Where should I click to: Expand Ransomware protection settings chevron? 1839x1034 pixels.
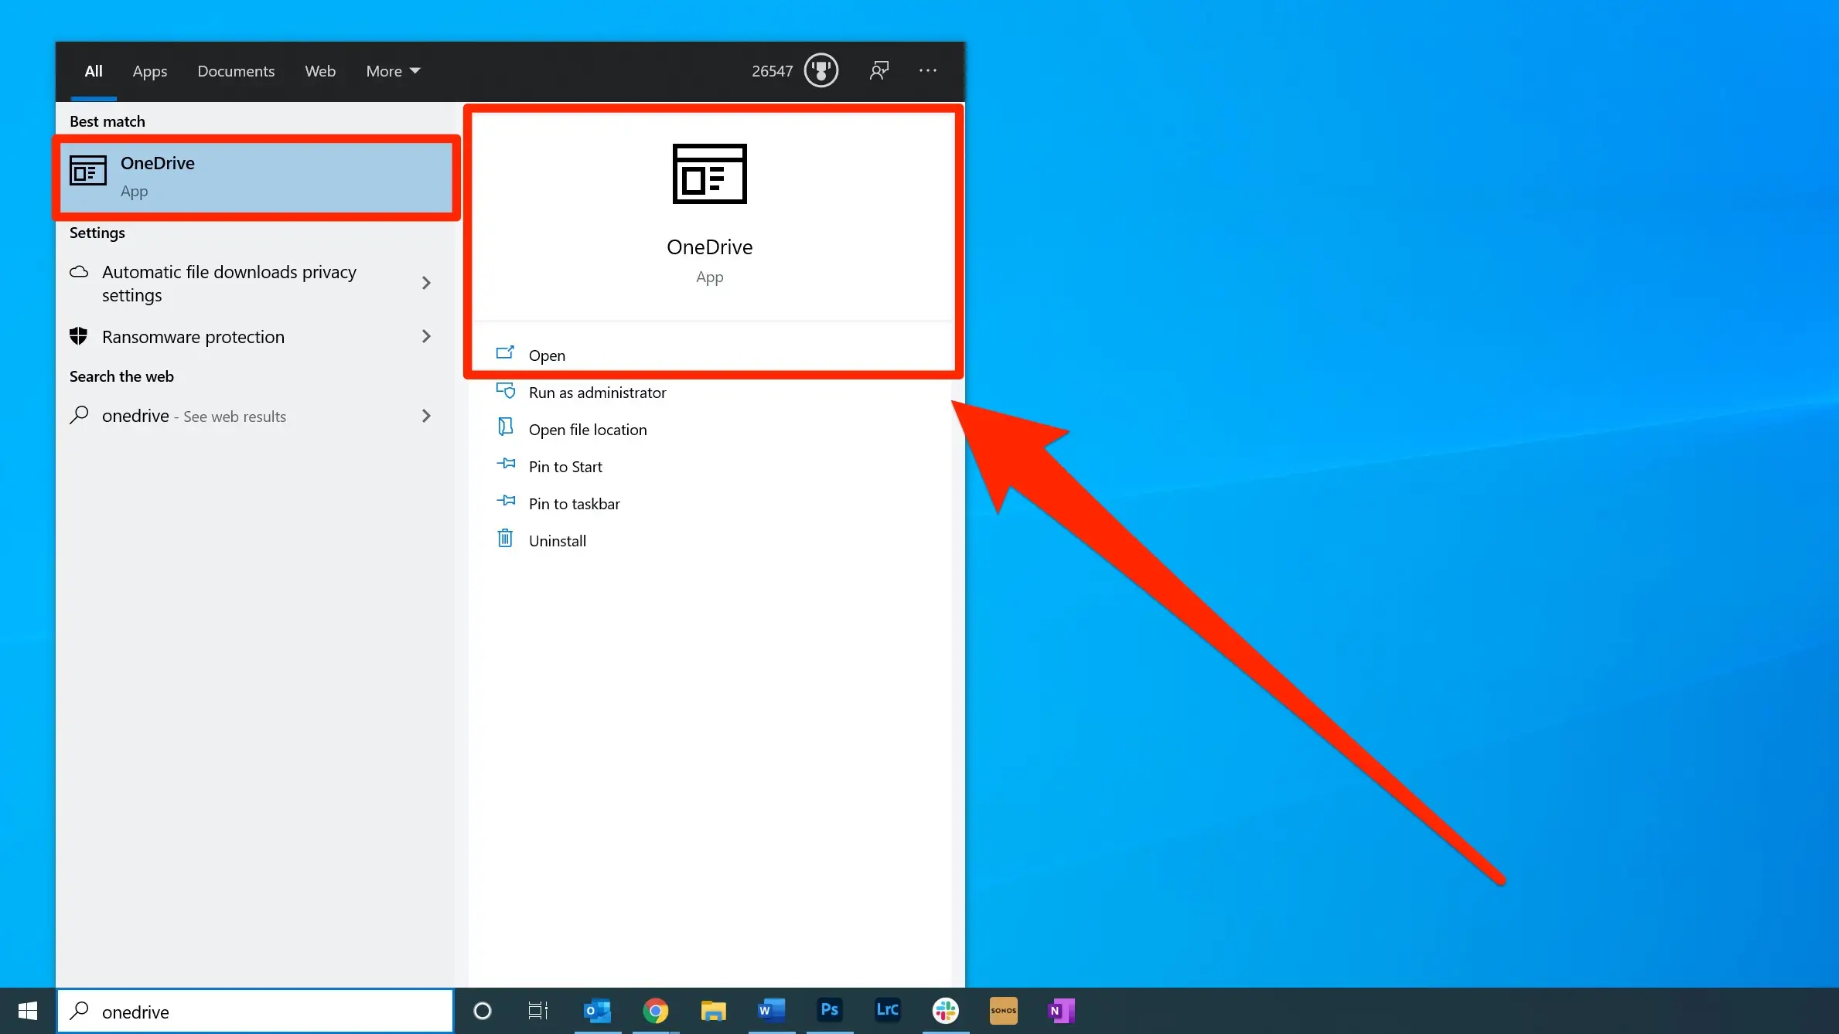pos(426,336)
